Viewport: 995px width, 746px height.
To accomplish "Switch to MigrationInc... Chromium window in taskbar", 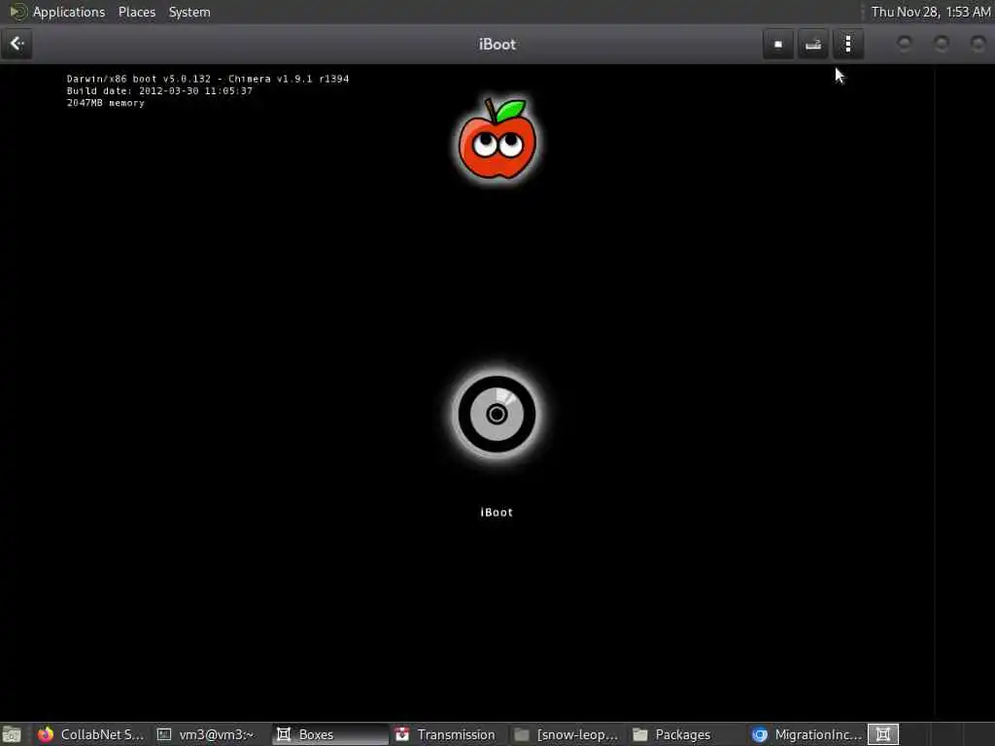I will click(806, 734).
